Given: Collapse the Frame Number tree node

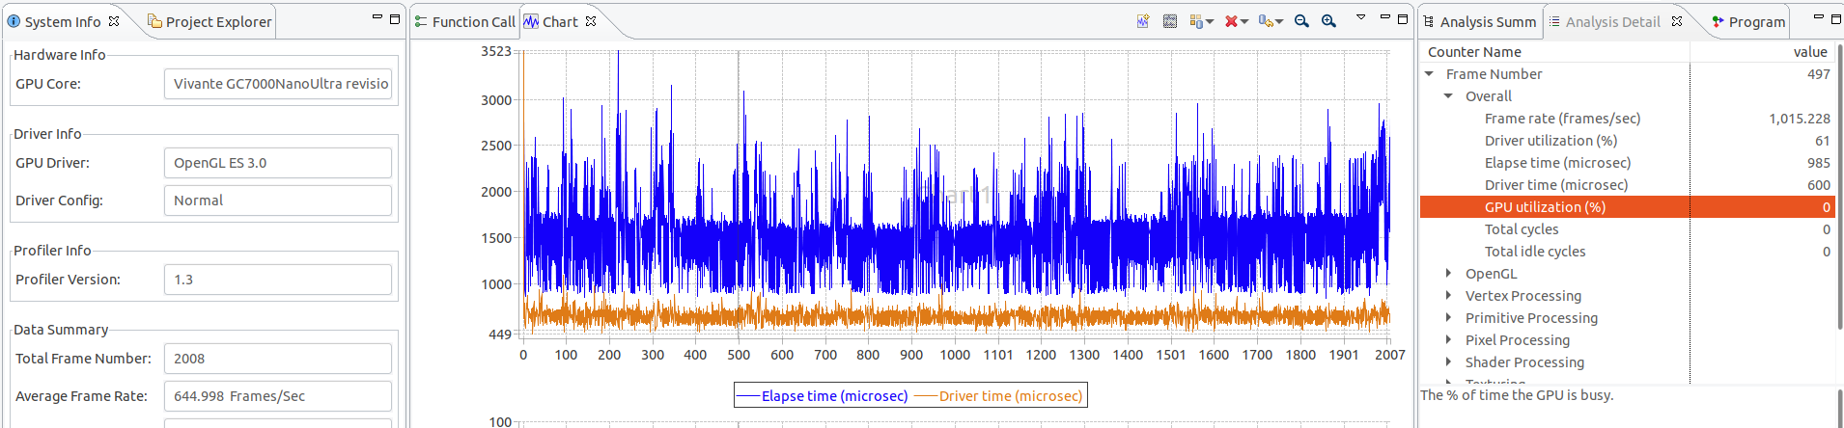Looking at the screenshot, I should coord(1429,74).
